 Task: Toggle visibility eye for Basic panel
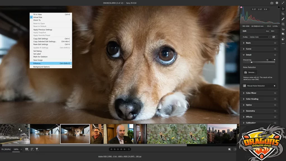pos(275,43)
